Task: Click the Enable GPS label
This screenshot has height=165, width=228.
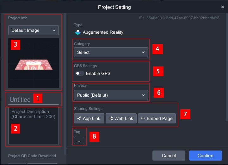Action: coord(98,73)
